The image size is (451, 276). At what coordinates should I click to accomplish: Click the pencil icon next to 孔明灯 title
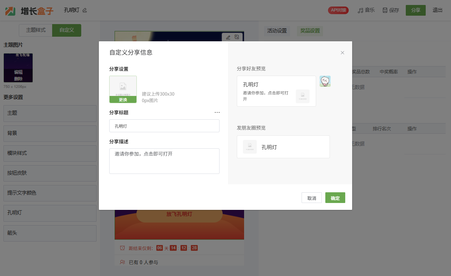point(85,10)
